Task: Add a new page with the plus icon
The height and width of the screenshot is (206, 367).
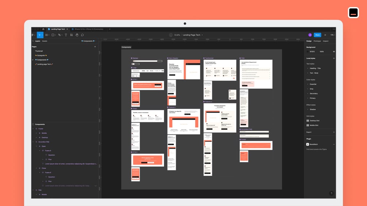Action: [x=95, y=47]
